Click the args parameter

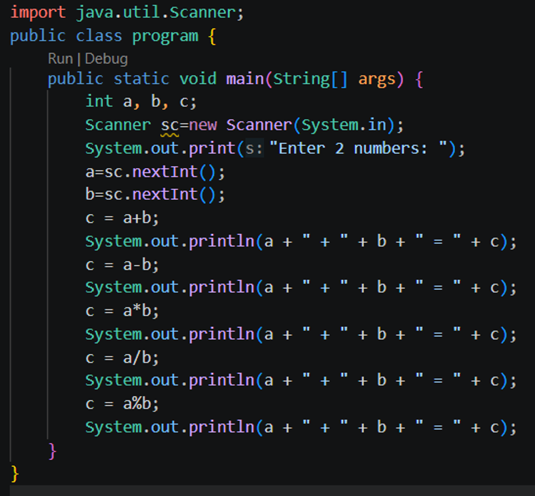click(x=376, y=79)
